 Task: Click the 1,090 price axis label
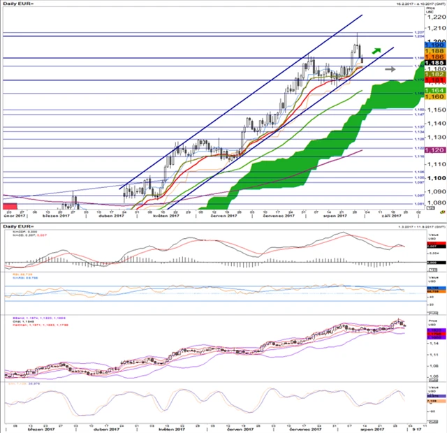(437, 191)
